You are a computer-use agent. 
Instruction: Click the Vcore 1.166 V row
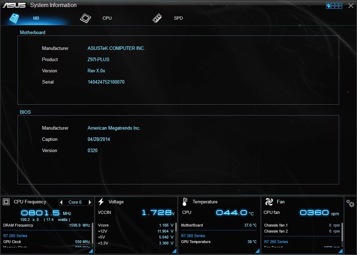click(136, 225)
